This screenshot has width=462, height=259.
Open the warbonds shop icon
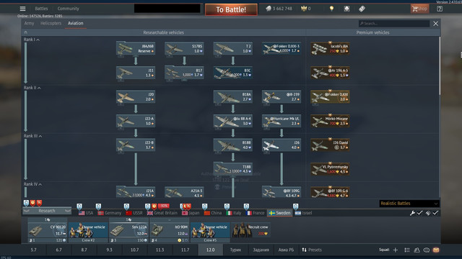click(346, 9)
